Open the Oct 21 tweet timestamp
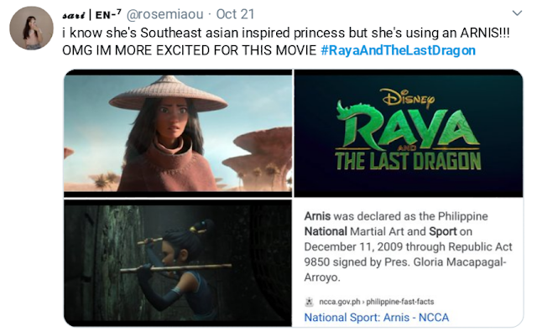537x331 pixels. coord(235,14)
